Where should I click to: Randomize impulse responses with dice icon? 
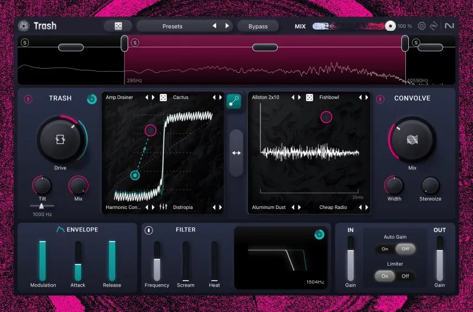pyautogui.click(x=310, y=98)
